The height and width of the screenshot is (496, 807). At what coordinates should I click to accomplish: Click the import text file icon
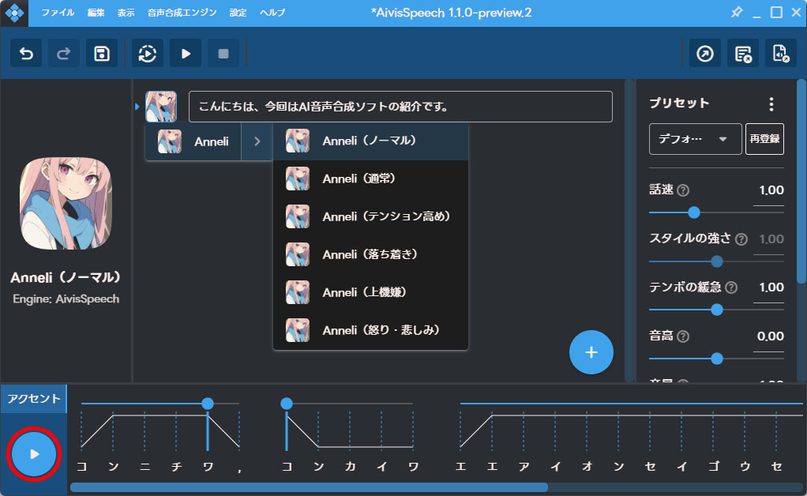(781, 54)
